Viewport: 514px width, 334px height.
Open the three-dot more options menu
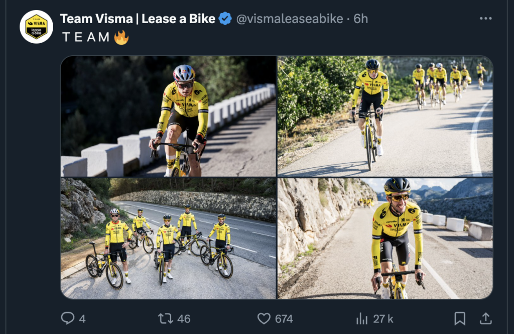[x=485, y=19]
